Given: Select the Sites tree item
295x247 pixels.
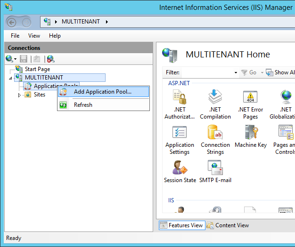Looking at the screenshot, I should pyautogui.click(x=35, y=95).
